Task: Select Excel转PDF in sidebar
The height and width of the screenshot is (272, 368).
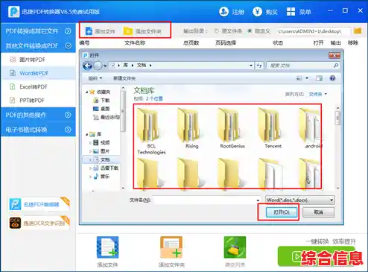Action: click(38, 86)
